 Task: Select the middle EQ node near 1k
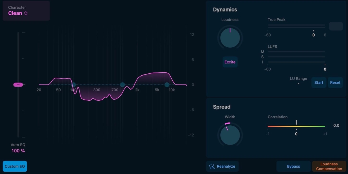pyautogui.click(x=122, y=85)
